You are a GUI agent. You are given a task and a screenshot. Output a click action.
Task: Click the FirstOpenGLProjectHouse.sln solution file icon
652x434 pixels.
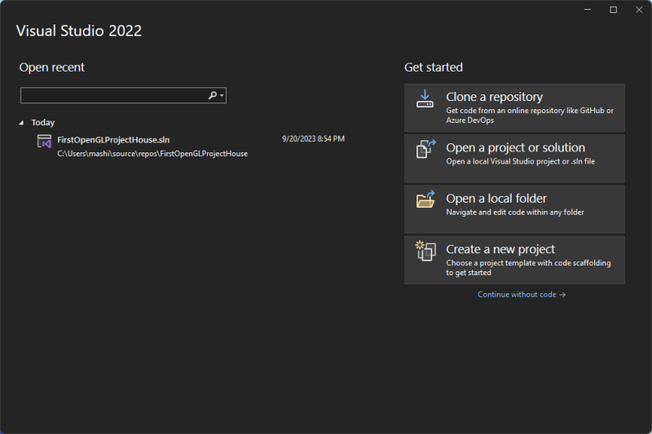pos(44,141)
